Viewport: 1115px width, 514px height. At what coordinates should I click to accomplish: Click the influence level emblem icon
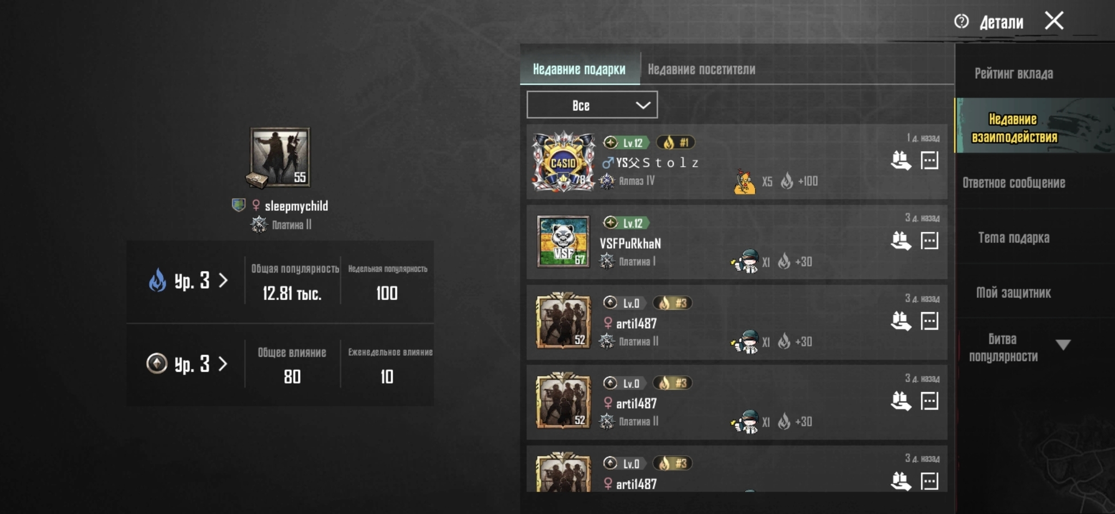point(157,363)
